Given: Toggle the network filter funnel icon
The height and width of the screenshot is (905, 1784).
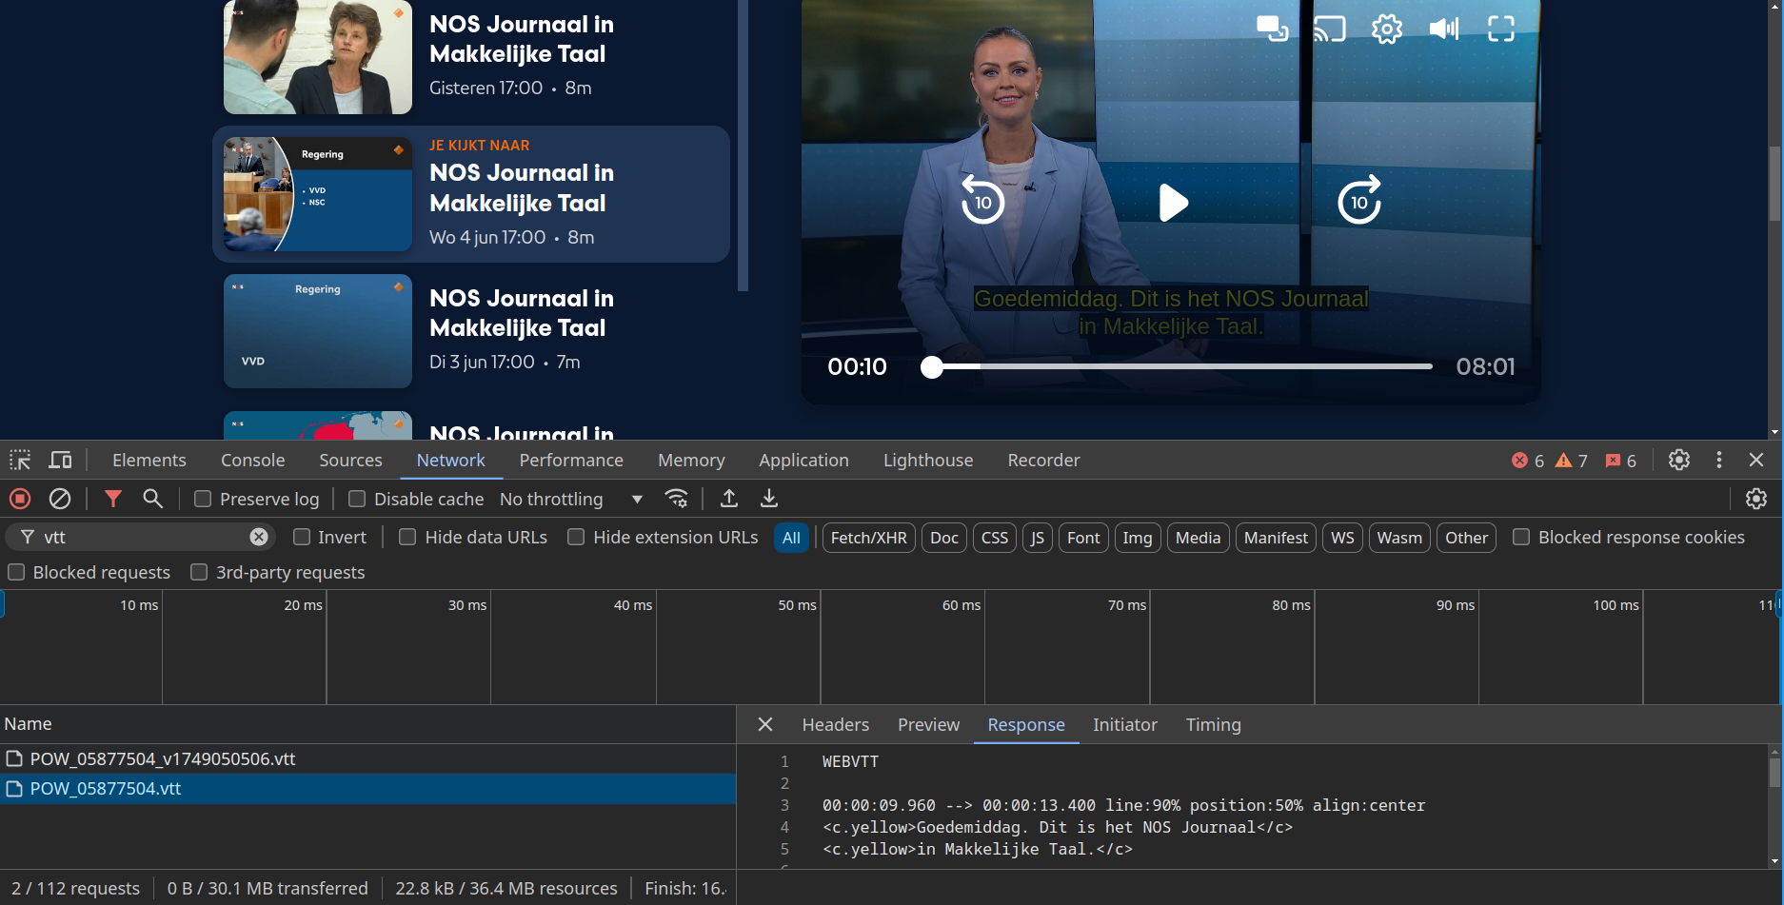Looking at the screenshot, I should coord(113,499).
